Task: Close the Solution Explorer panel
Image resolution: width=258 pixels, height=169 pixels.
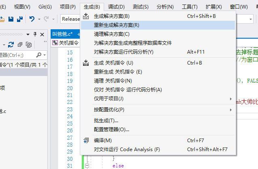Action: pos(42,34)
